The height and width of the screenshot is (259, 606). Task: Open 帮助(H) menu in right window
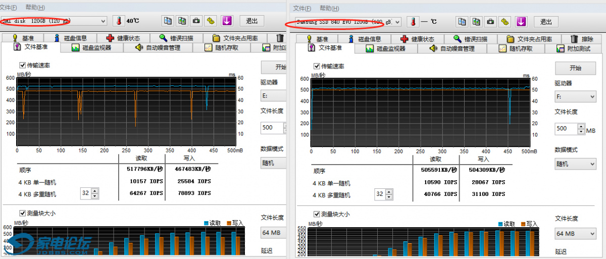click(329, 9)
